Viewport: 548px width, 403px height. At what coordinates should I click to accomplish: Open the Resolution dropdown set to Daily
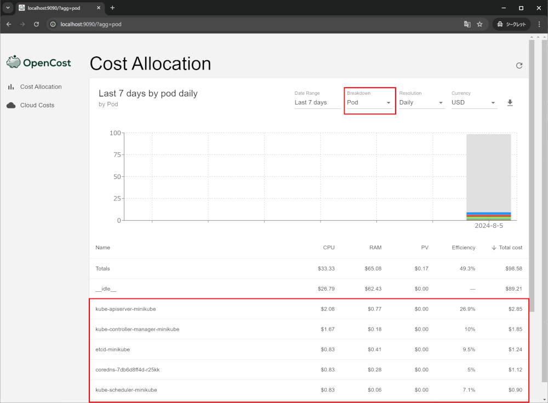(422, 102)
